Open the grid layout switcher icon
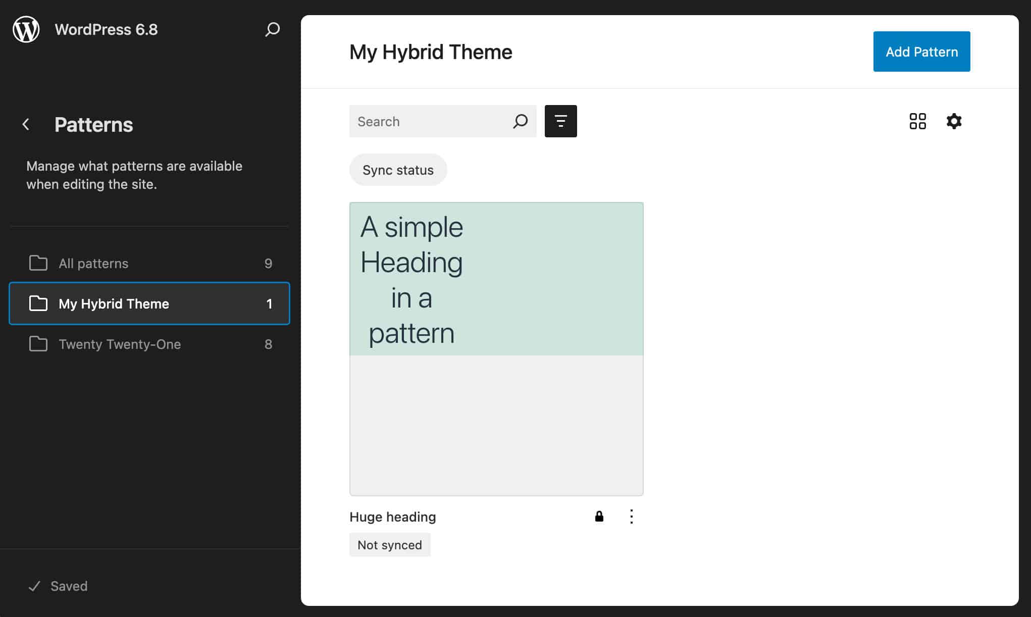 (917, 121)
